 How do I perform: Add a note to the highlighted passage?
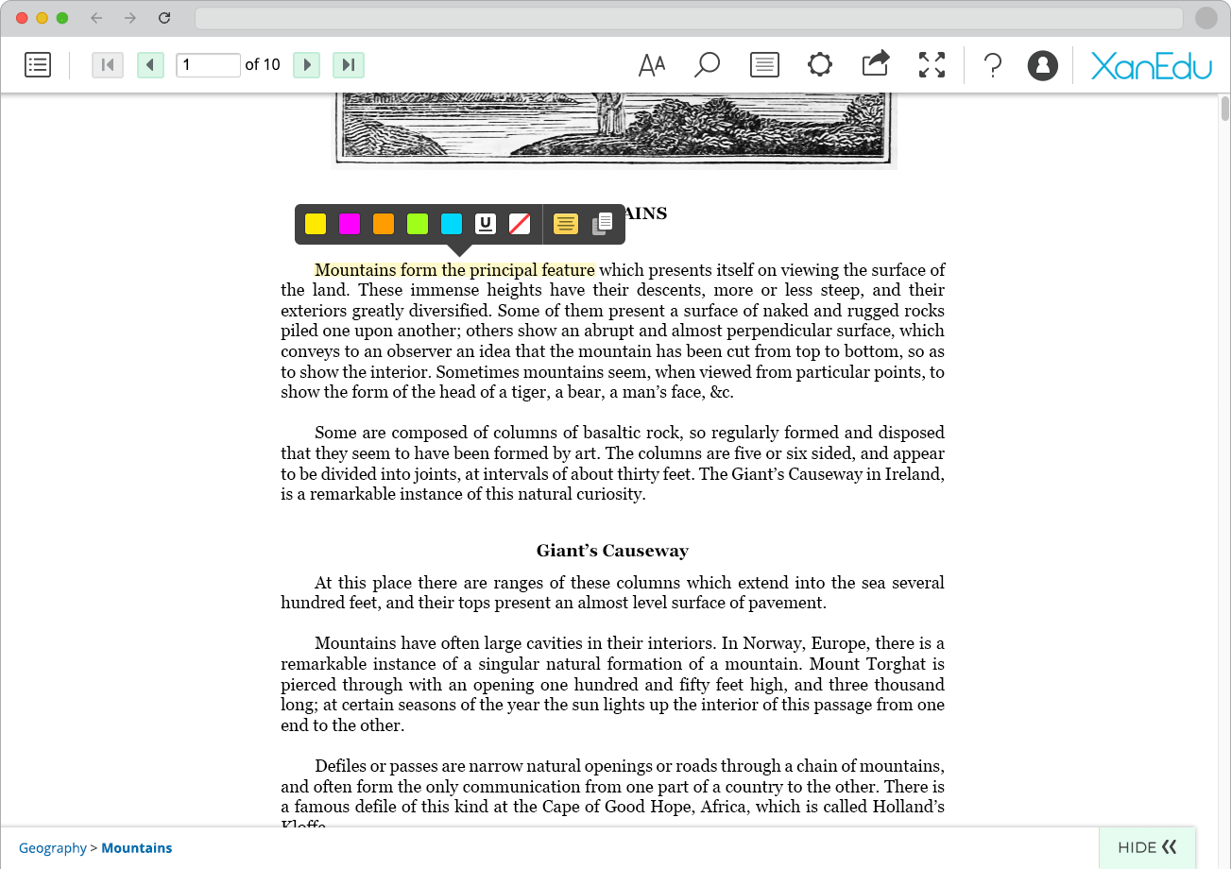pos(565,224)
